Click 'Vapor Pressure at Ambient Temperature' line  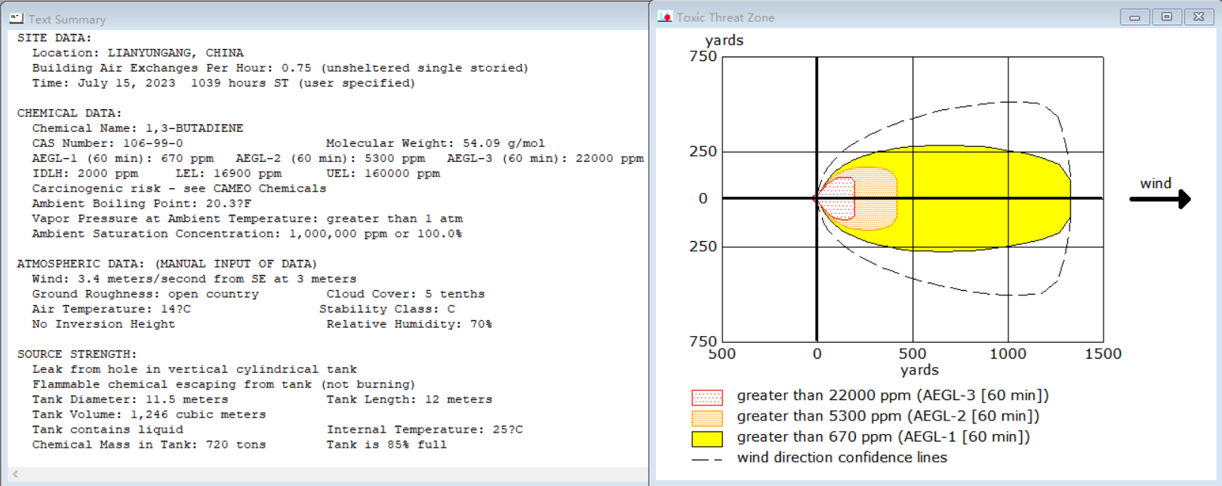(247, 219)
